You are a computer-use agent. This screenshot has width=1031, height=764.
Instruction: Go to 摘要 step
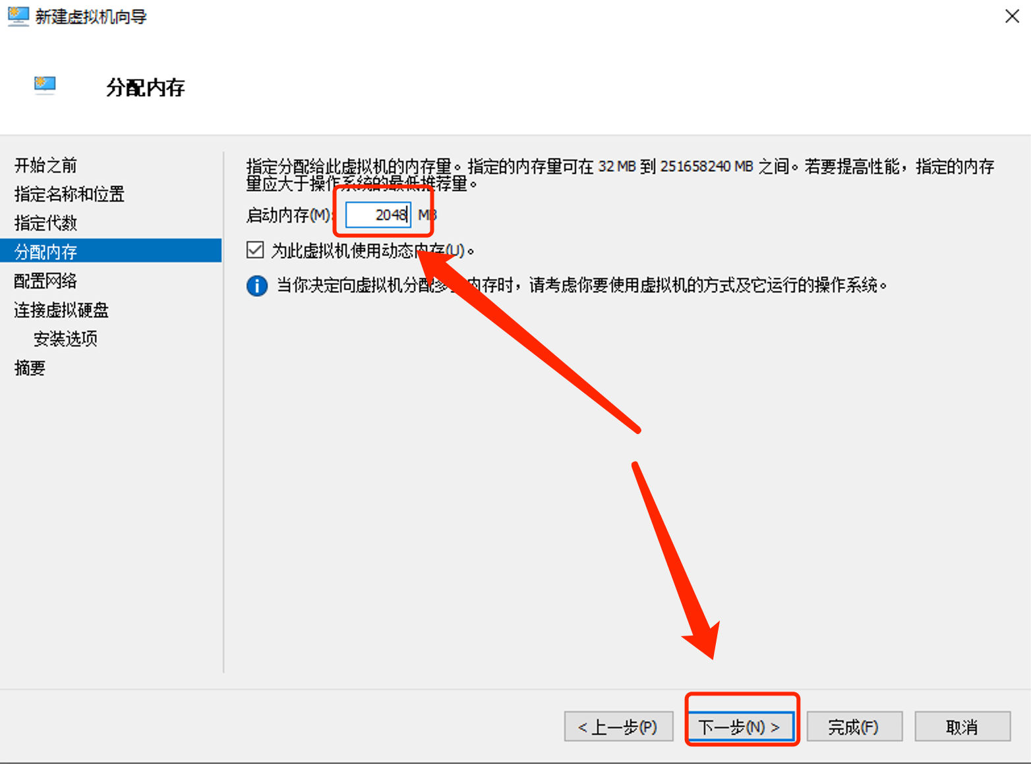(x=30, y=368)
